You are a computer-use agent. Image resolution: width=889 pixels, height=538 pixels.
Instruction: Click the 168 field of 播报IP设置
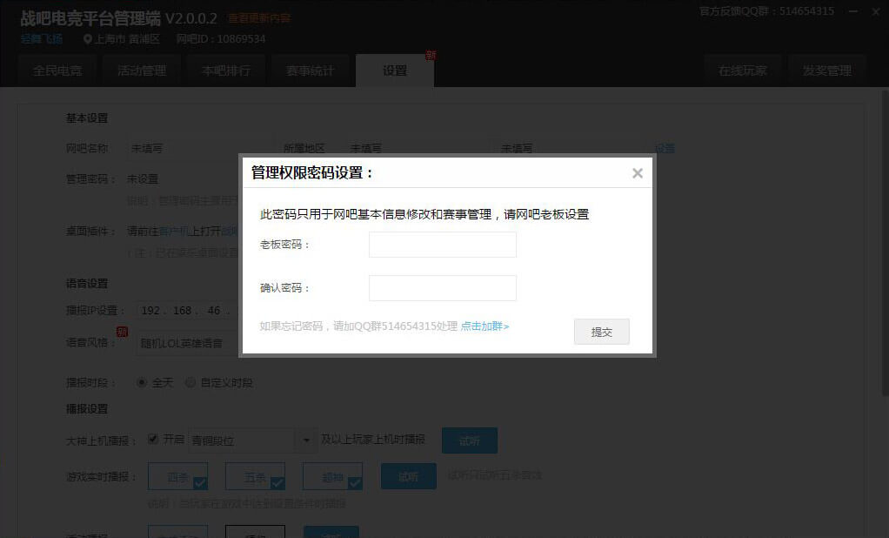coord(182,311)
